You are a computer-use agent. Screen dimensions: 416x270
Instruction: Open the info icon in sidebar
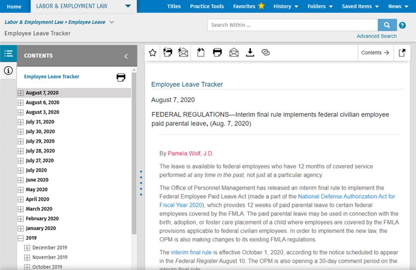click(8, 70)
